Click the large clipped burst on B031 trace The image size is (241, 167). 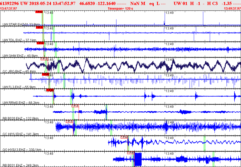138,159
